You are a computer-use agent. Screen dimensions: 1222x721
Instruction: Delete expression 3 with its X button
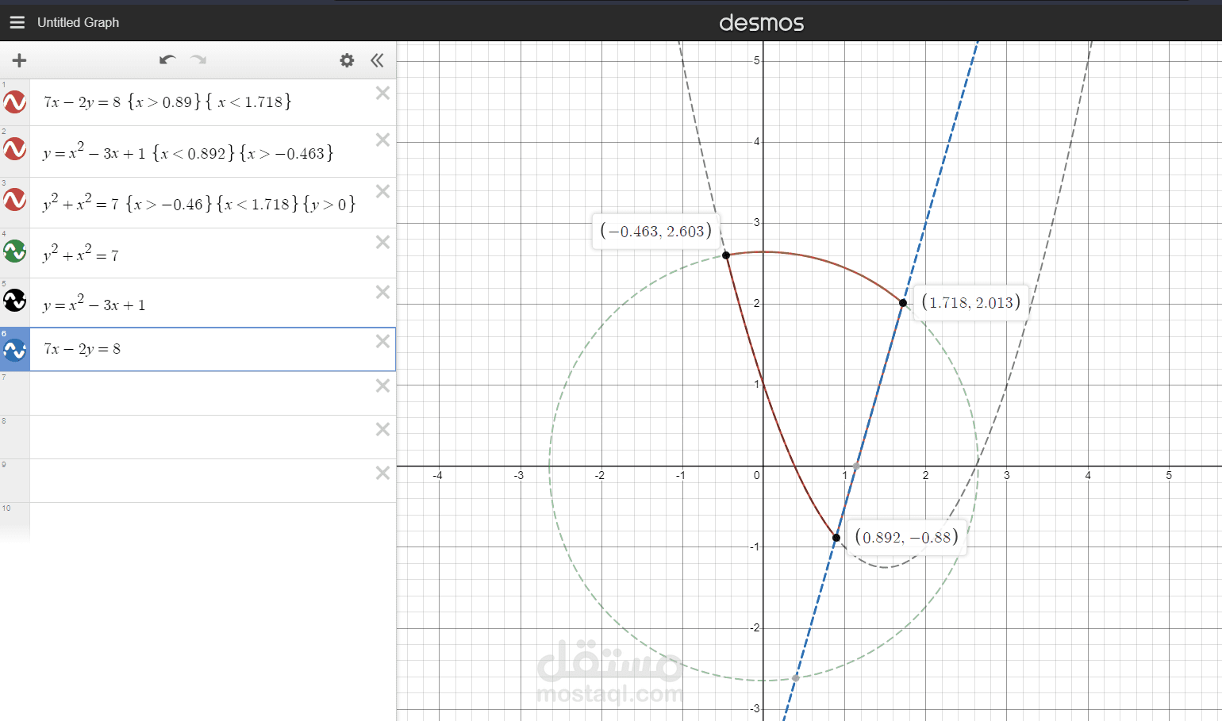click(382, 191)
